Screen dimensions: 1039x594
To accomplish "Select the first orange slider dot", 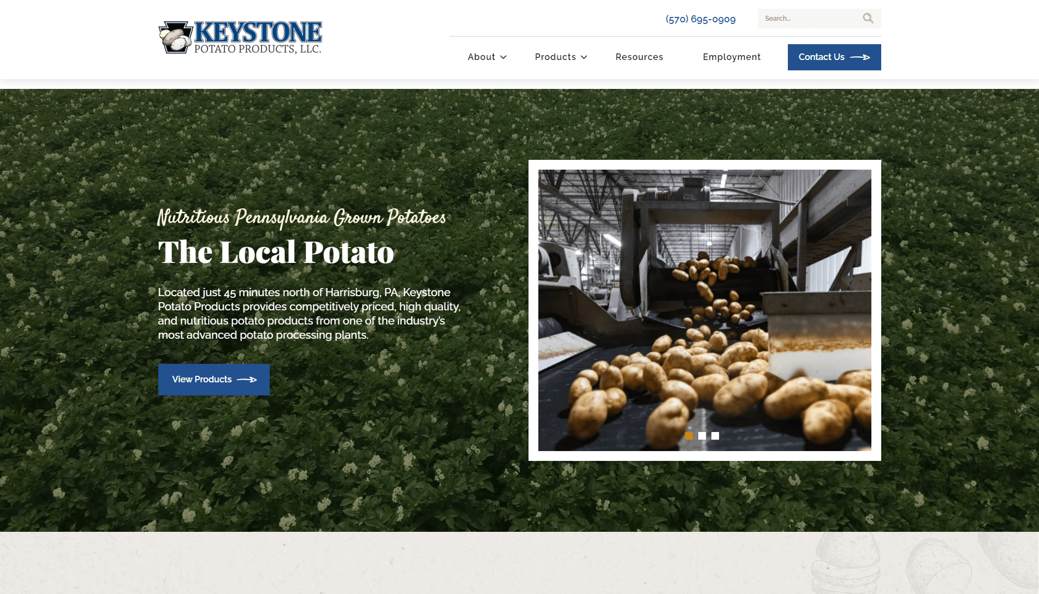I will pos(689,436).
